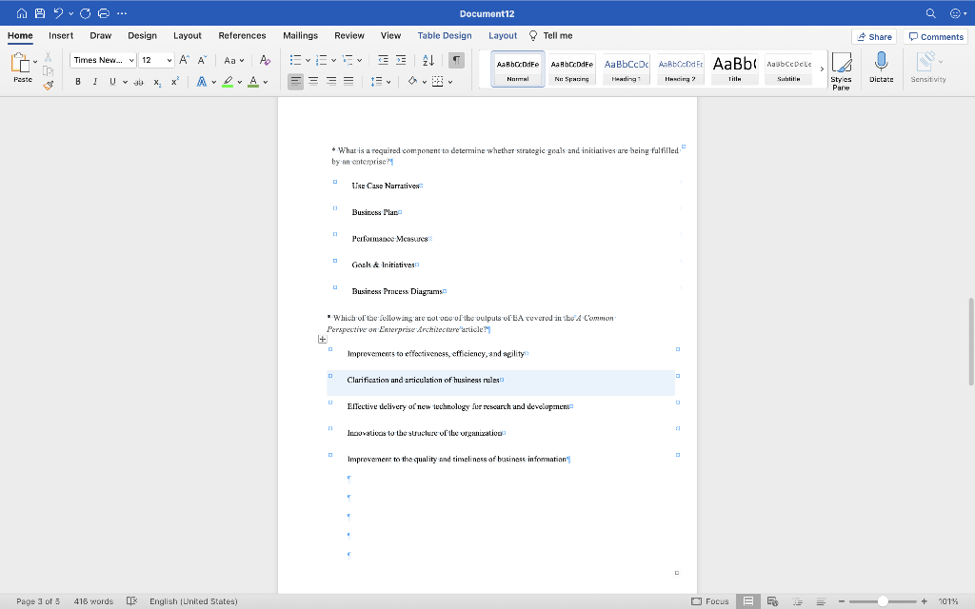Open the Table Design tab
975x609 pixels.
pyautogui.click(x=444, y=35)
